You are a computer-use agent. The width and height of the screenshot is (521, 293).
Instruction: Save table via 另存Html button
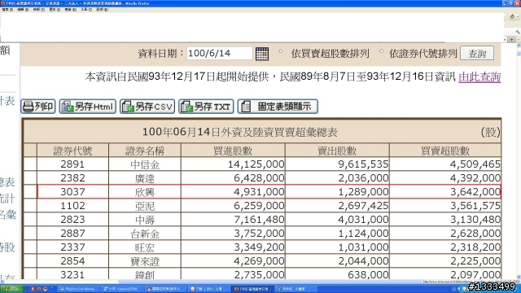pos(88,107)
